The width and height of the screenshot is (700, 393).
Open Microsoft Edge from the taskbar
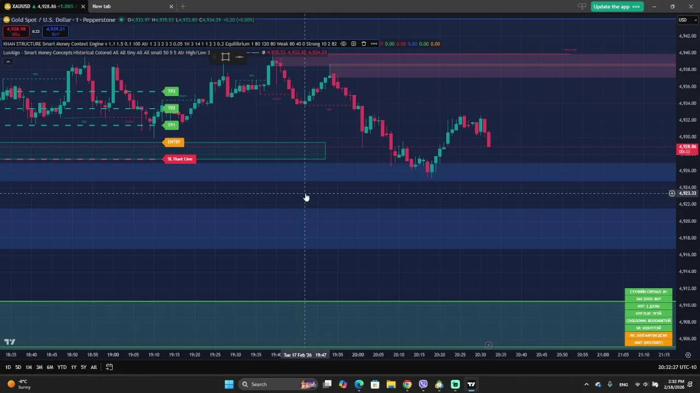[359, 384]
